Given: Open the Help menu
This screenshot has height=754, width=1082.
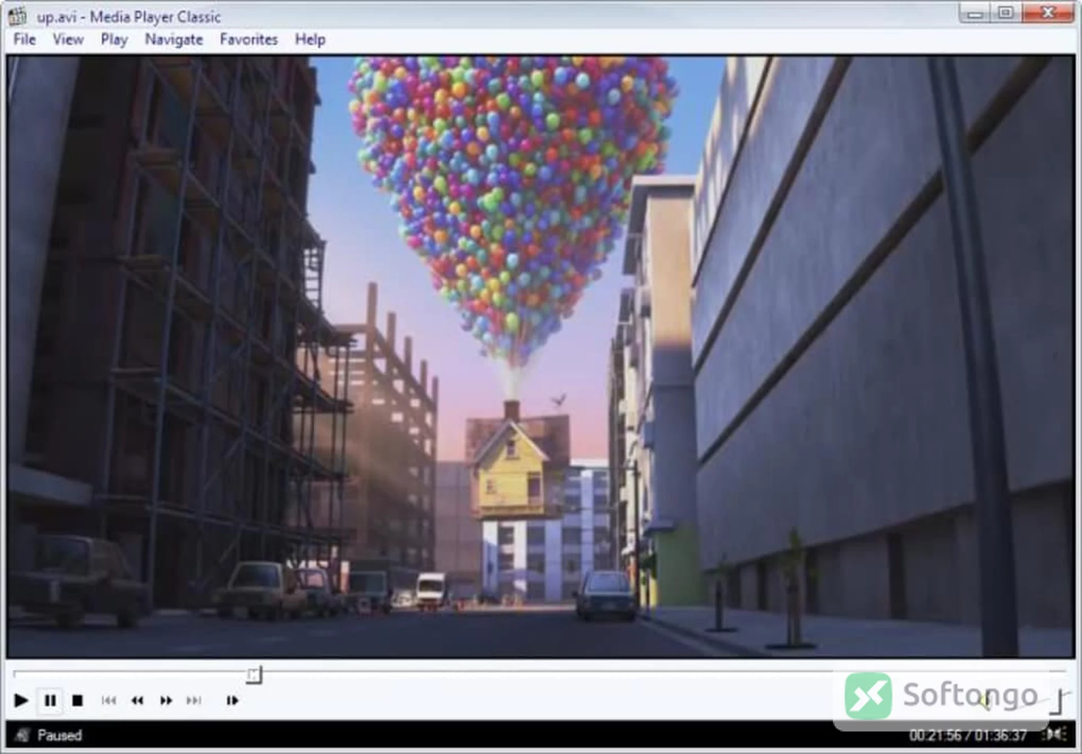Looking at the screenshot, I should tap(310, 39).
